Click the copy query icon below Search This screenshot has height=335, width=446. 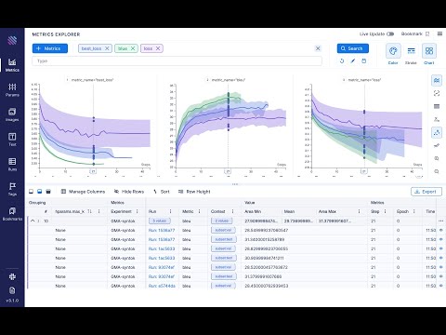coord(364,61)
